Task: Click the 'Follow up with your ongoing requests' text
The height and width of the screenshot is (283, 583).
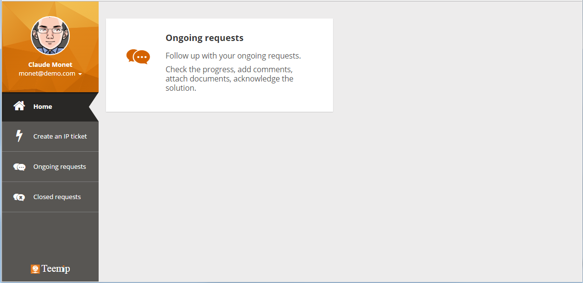Action: pos(233,56)
